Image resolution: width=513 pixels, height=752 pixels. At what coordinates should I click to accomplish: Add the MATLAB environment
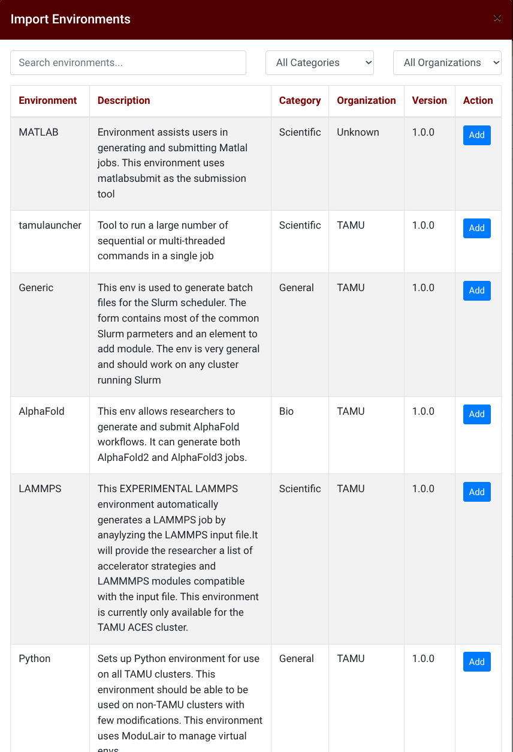tap(476, 135)
